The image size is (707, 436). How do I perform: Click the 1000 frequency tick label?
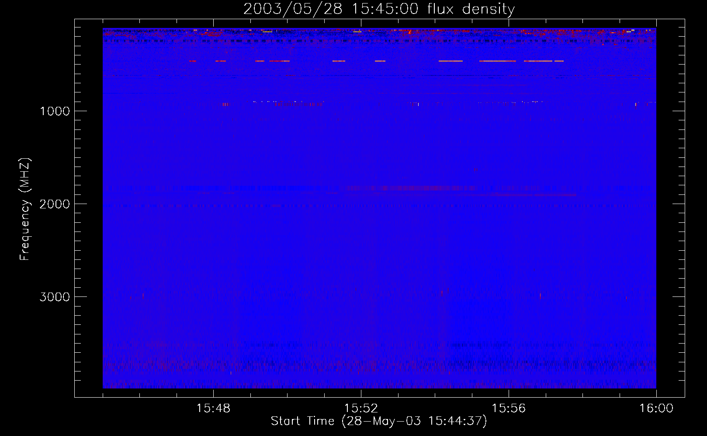[x=55, y=111]
